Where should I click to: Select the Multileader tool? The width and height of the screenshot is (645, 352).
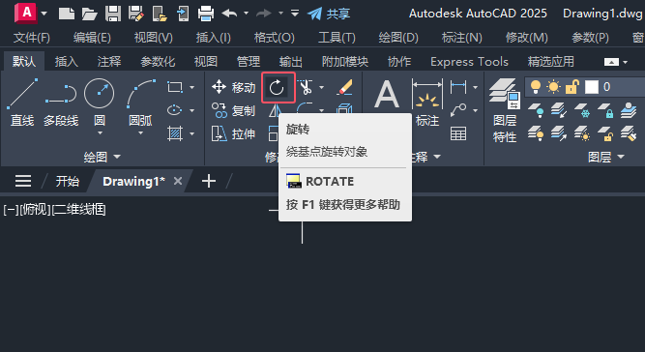458,110
